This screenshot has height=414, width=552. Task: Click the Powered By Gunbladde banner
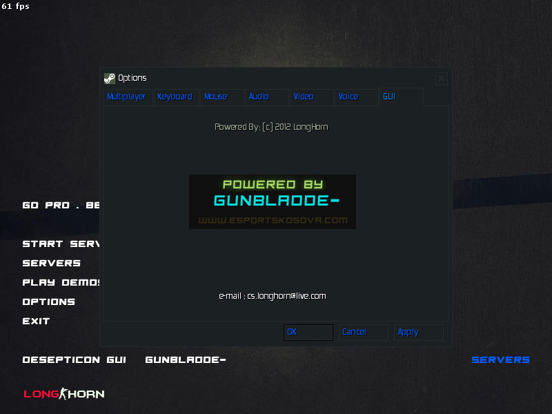pos(273,201)
